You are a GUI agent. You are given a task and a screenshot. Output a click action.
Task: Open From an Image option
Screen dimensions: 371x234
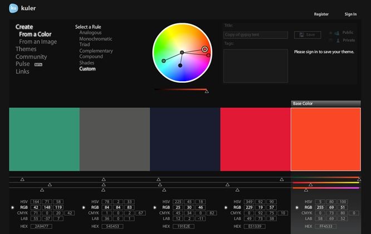[38, 42]
